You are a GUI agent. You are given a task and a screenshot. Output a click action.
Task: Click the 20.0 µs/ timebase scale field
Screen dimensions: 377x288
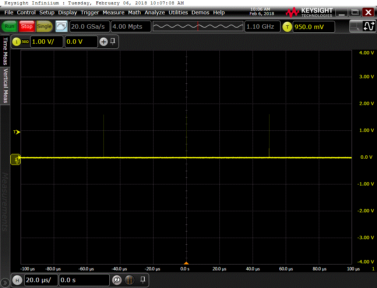click(41, 280)
